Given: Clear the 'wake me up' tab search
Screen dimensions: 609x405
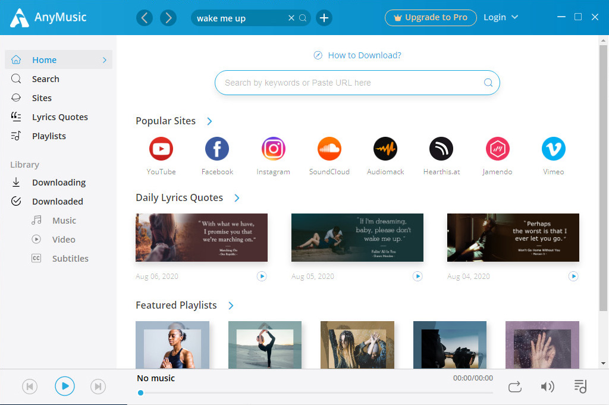Looking at the screenshot, I should 291,18.
